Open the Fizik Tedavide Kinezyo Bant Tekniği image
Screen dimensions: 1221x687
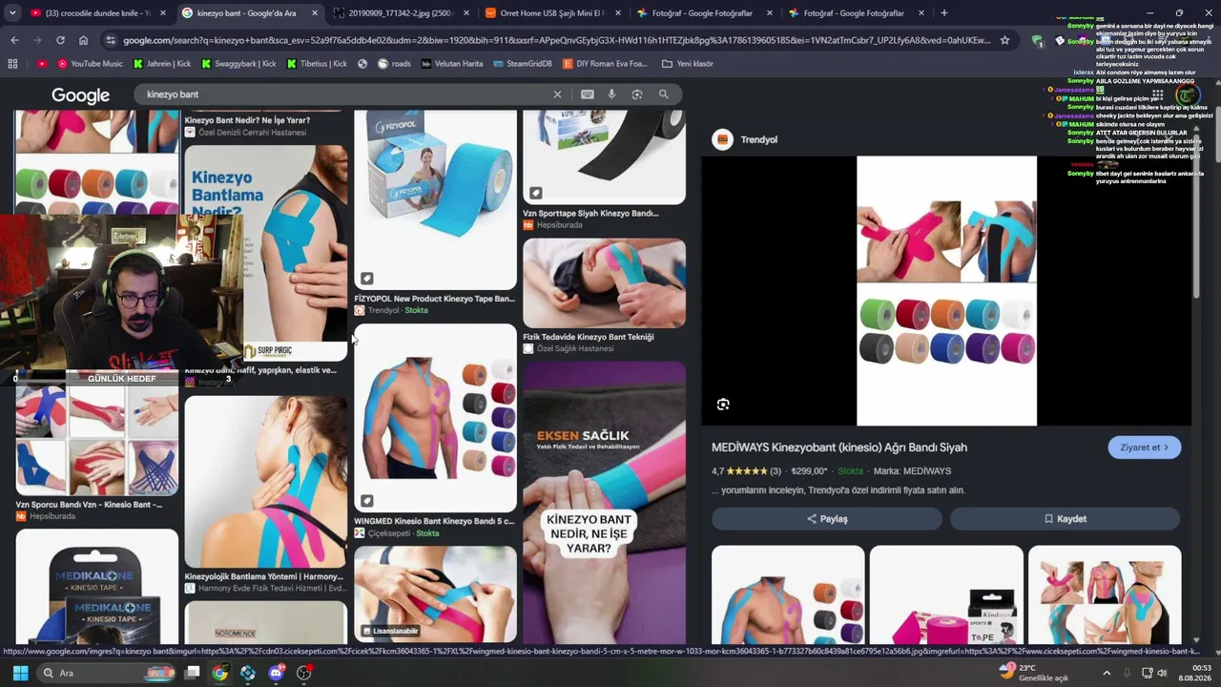604,283
